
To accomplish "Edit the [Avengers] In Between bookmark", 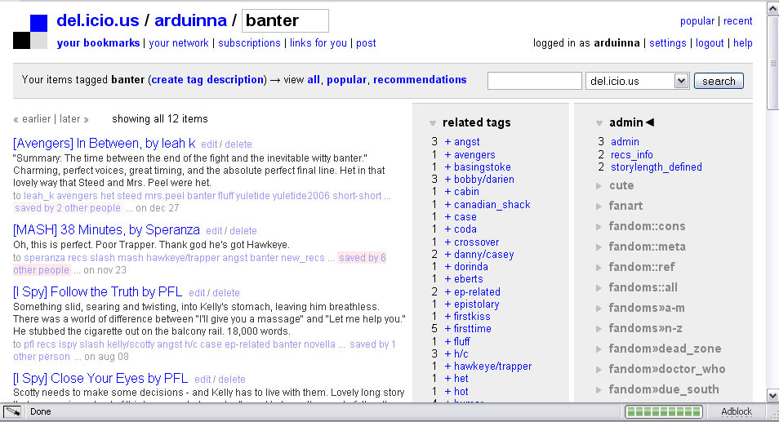I will click(x=209, y=144).
